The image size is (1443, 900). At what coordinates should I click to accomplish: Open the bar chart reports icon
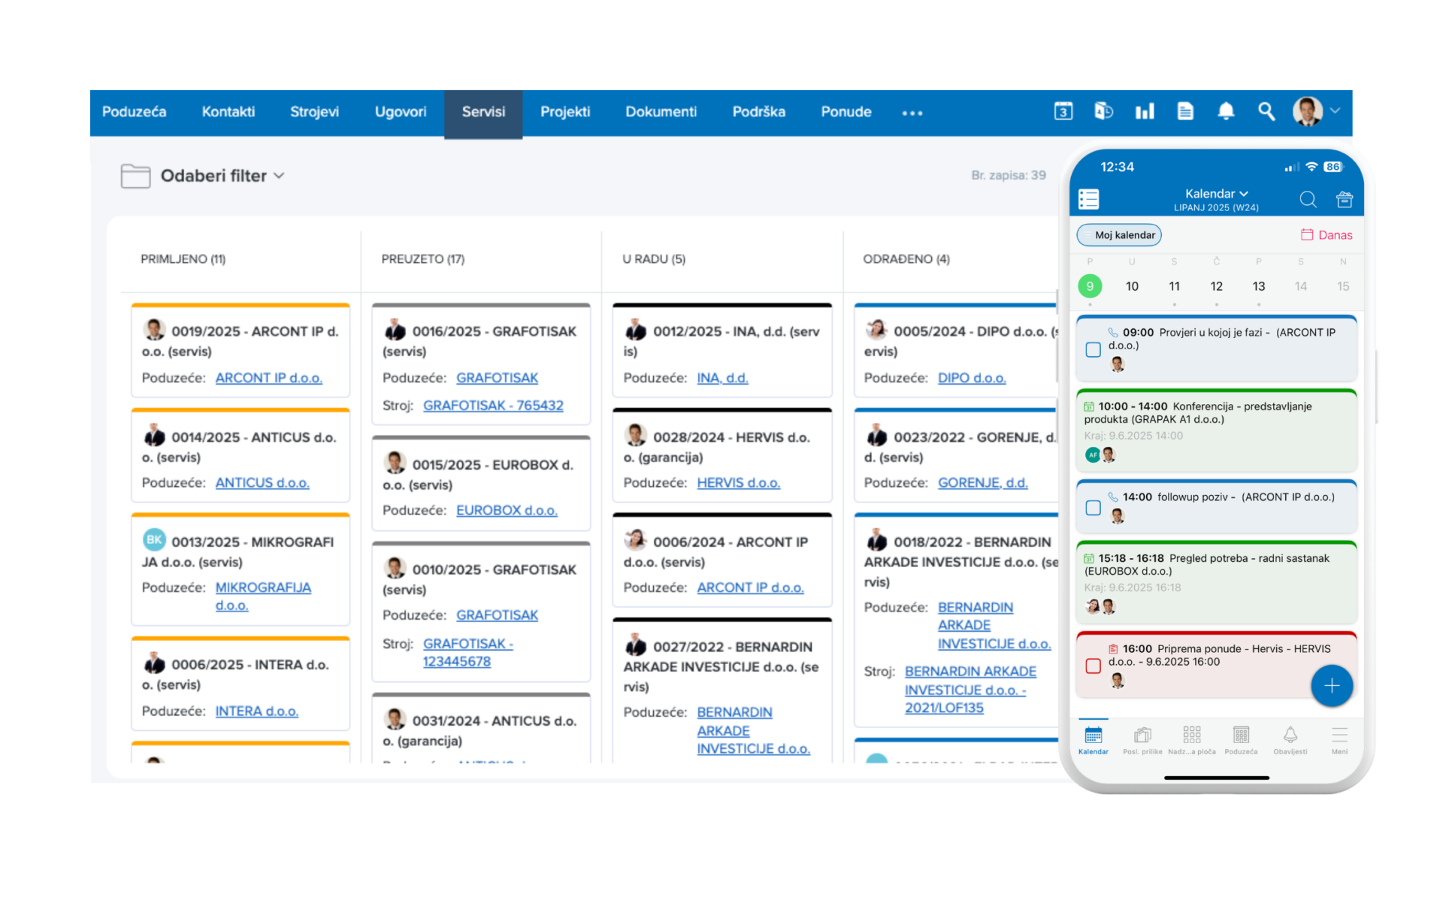pos(1145,111)
